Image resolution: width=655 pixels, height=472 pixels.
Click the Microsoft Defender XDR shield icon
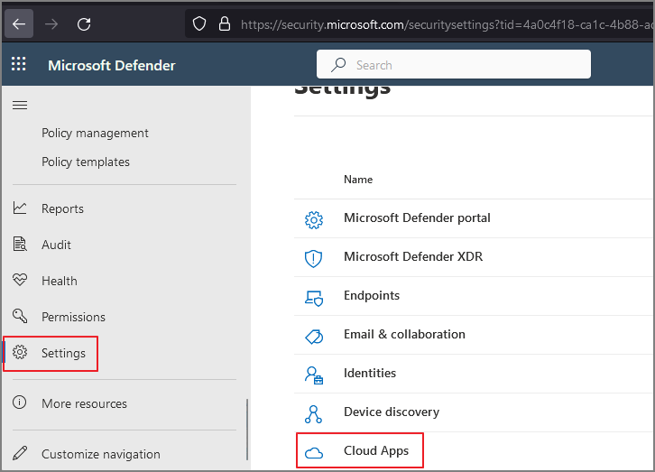tap(313, 258)
